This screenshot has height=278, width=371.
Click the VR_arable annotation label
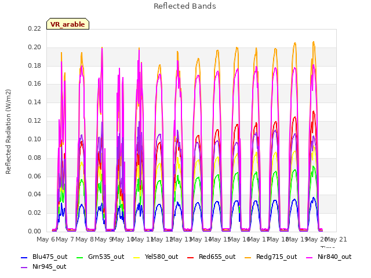[x=68, y=24]
